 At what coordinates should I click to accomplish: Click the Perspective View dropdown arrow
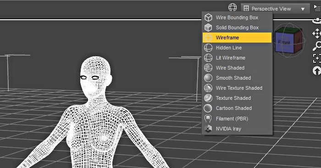pyautogui.click(x=303, y=9)
